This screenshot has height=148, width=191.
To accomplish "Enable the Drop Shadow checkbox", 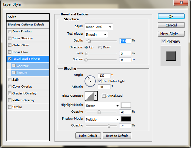I will pyautogui.click(x=10, y=32).
